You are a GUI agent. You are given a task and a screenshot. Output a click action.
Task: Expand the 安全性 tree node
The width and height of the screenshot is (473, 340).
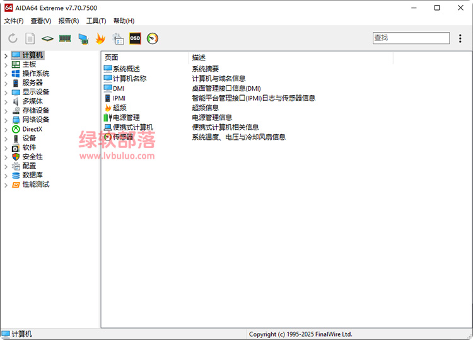[x=6, y=157]
